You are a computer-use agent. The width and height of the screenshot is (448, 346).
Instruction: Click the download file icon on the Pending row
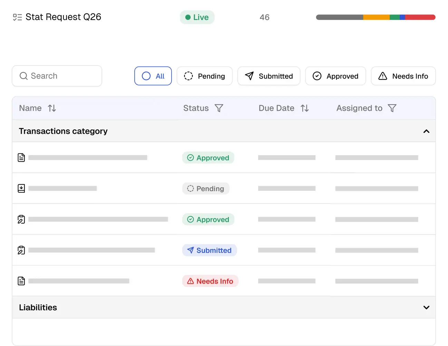click(21, 188)
